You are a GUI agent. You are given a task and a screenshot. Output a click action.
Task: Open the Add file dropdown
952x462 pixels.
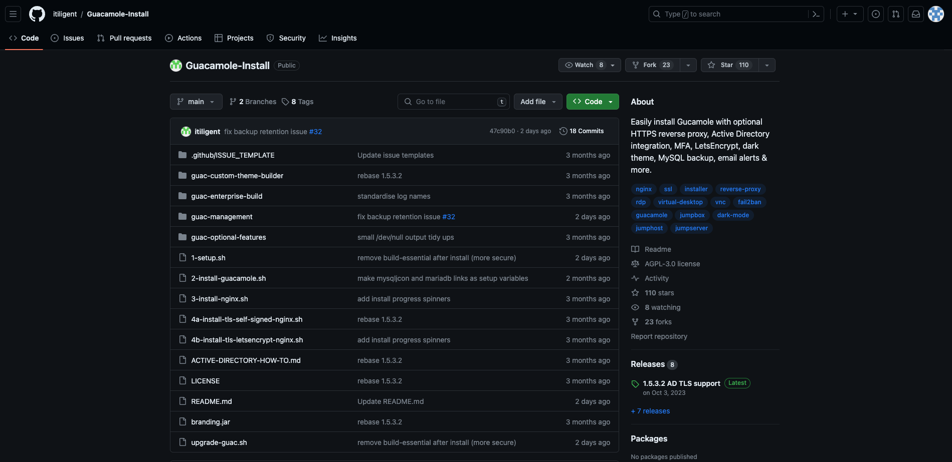538,102
